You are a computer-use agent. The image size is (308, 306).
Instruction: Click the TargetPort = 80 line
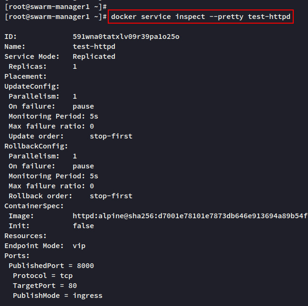(45, 286)
